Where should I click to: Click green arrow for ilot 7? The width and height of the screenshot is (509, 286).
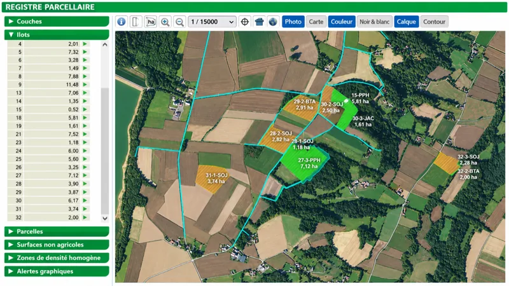[x=85, y=68]
